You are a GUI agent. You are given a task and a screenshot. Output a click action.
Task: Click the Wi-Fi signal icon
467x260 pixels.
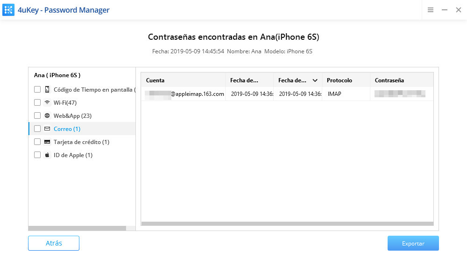click(47, 102)
